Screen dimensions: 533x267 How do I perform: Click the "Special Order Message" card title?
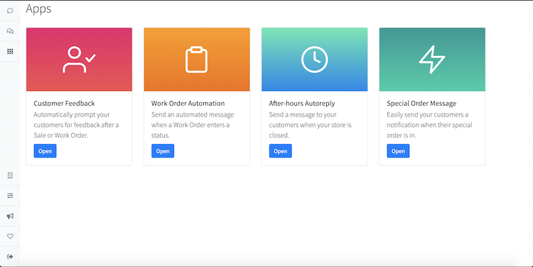coord(421,103)
